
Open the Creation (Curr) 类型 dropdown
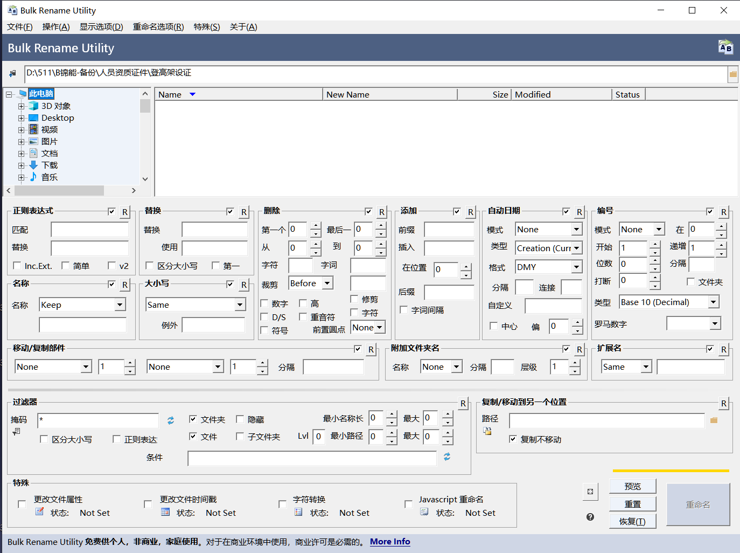click(x=576, y=248)
